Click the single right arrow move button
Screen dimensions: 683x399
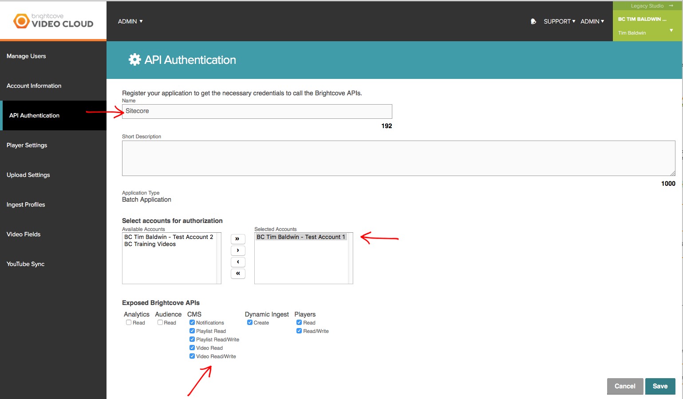[238, 250]
